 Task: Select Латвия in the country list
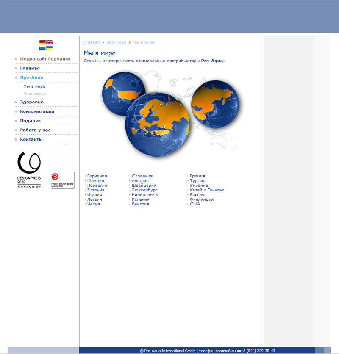click(94, 199)
